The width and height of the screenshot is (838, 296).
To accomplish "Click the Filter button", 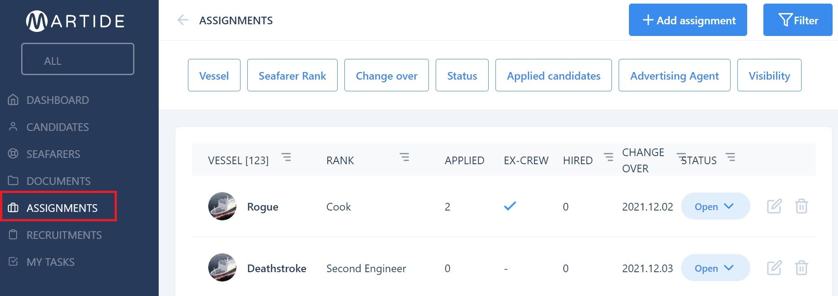I will tap(798, 20).
